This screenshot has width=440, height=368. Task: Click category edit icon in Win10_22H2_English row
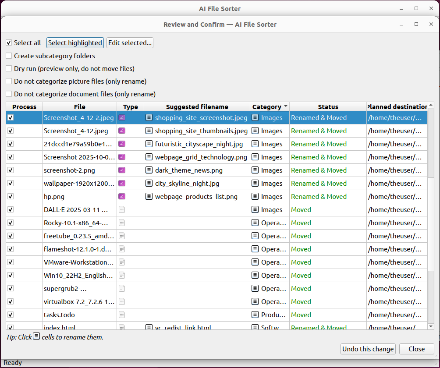point(255,276)
